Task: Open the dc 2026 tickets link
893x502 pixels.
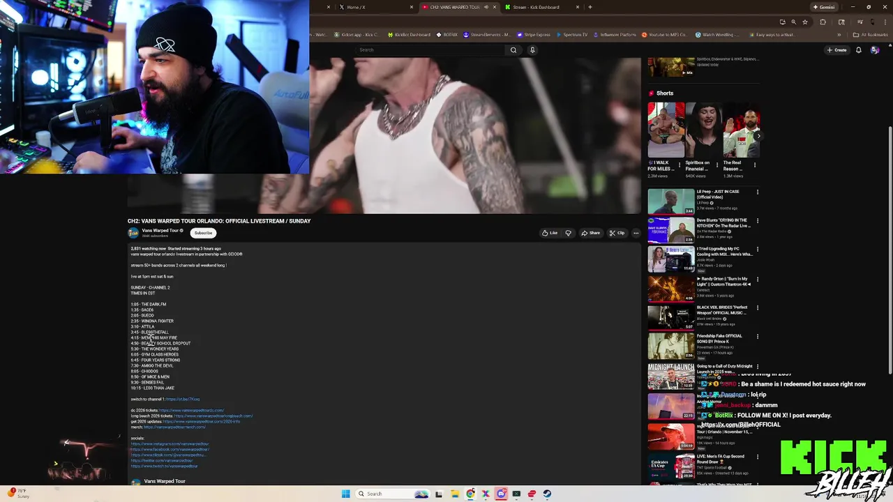Action: (192, 411)
